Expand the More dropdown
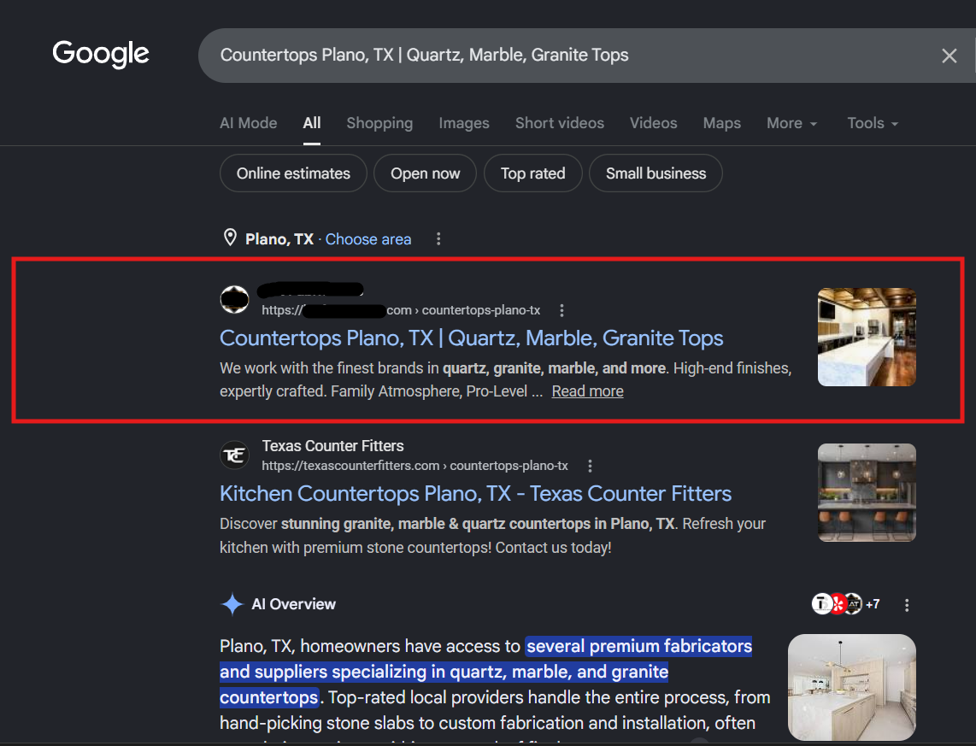976x746 pixels. (791, 123)
